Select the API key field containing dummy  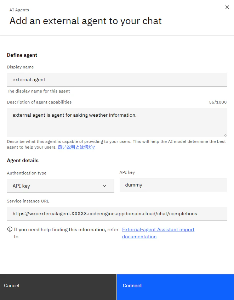(x=173, y=185)
